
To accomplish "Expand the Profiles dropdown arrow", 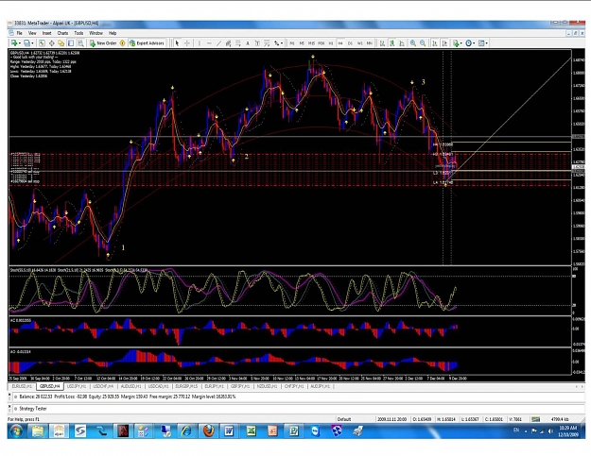I will (x=32, y=43).
